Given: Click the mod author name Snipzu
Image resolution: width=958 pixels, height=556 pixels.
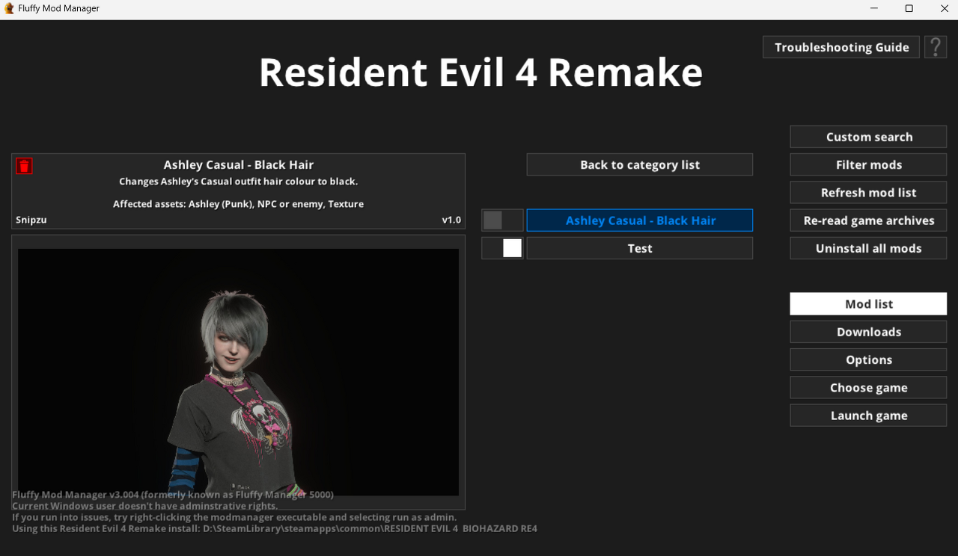Looking at the screenshot, I should pyautogui.click(x=31, y=220).
